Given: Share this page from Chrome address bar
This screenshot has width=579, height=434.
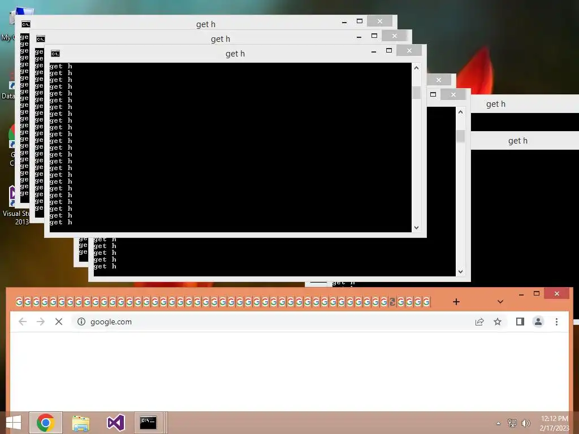Looking at the screenshot, I should point(479,322).
